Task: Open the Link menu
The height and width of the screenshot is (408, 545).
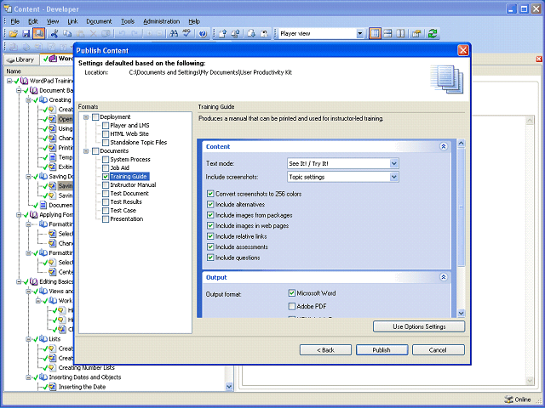Action: coord(72,21)
